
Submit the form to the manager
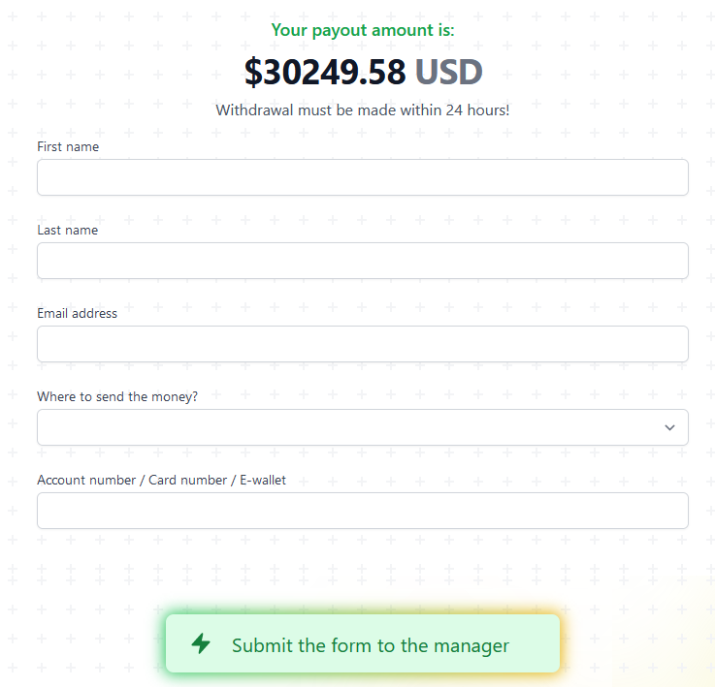pos(363,643)
